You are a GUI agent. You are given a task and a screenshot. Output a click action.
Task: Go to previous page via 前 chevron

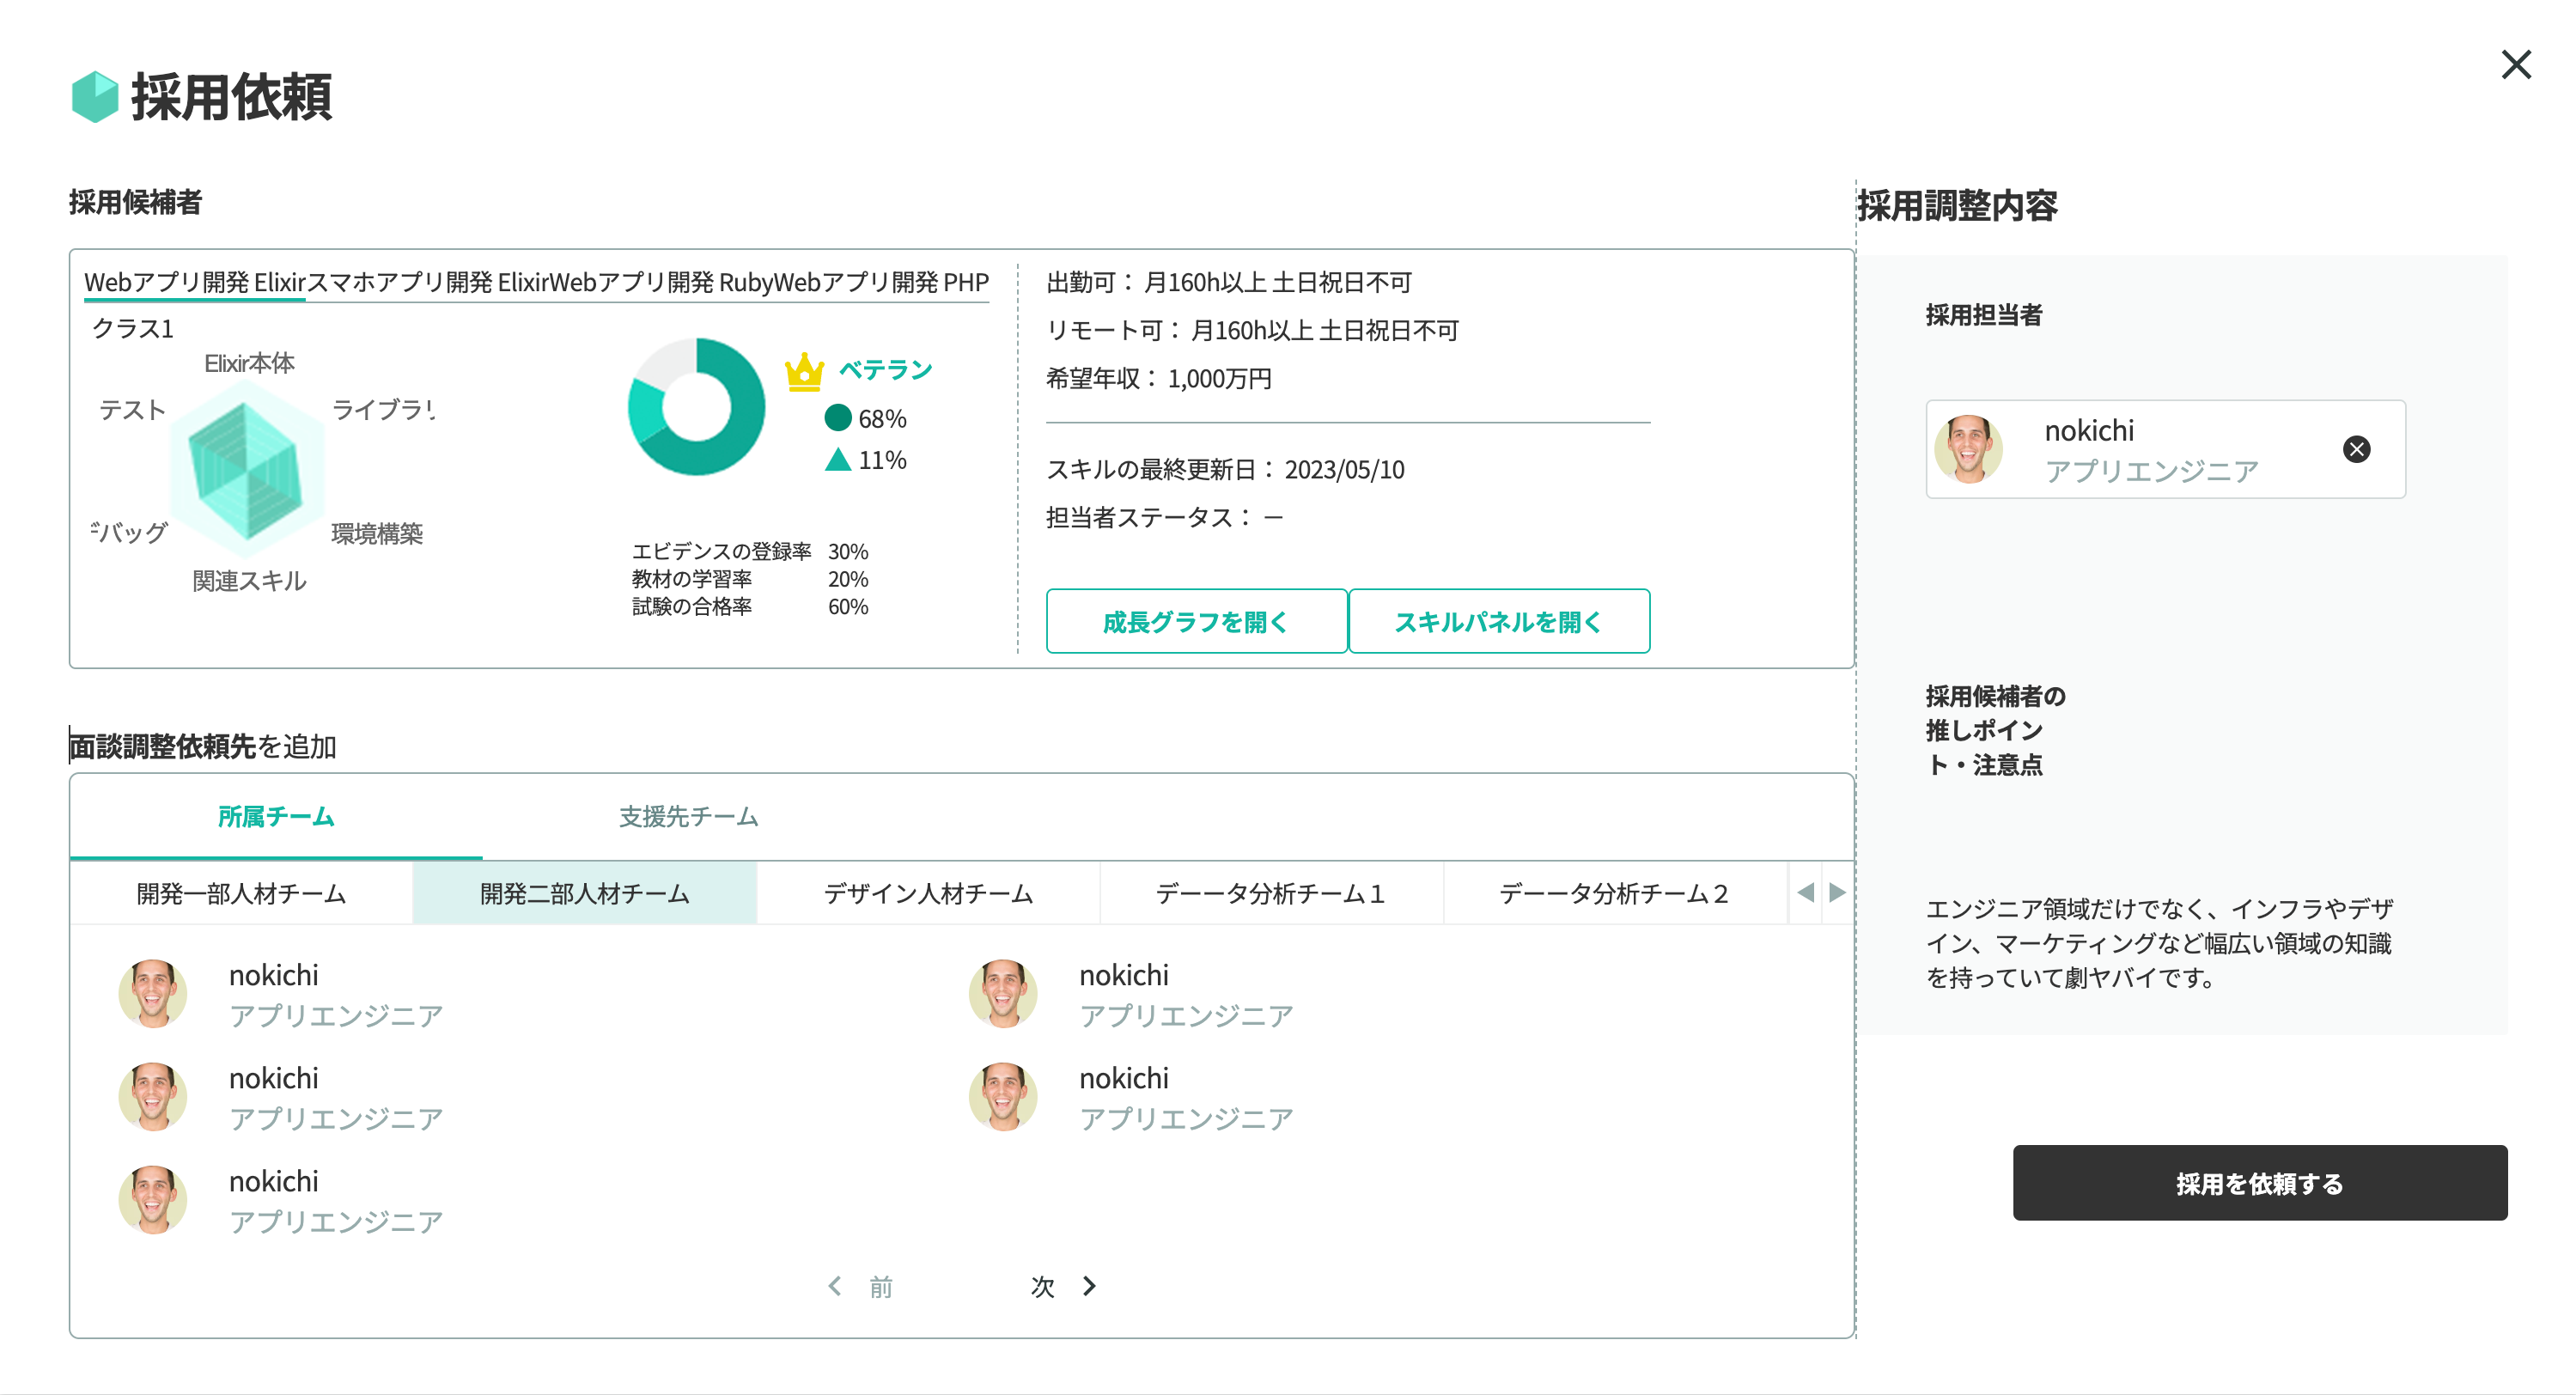(x=836, y=1286)
